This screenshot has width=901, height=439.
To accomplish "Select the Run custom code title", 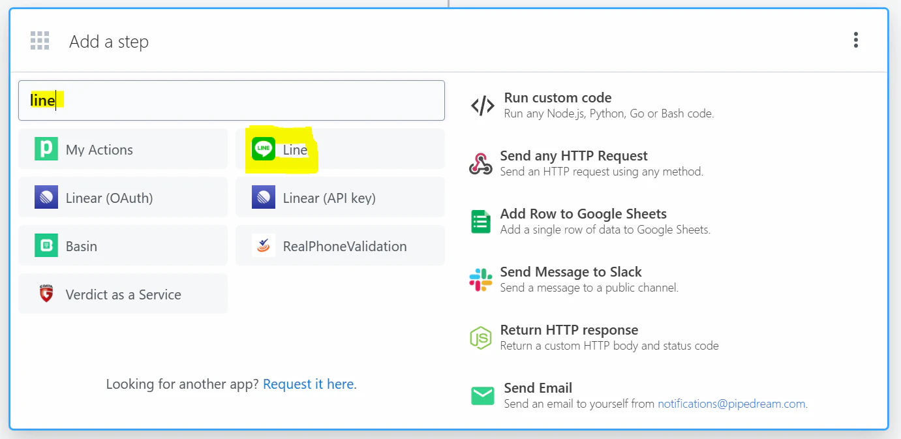I will coord(558,98).
